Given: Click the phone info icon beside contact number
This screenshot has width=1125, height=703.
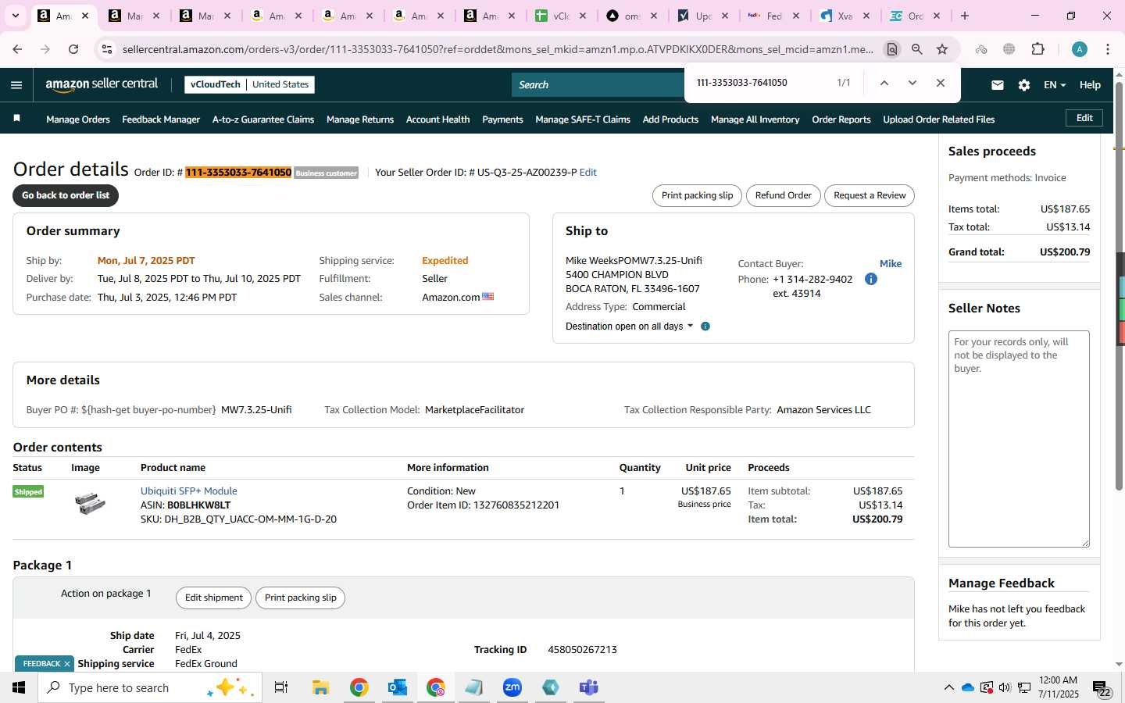Looking at the screenshot, I should coord(871,279).
